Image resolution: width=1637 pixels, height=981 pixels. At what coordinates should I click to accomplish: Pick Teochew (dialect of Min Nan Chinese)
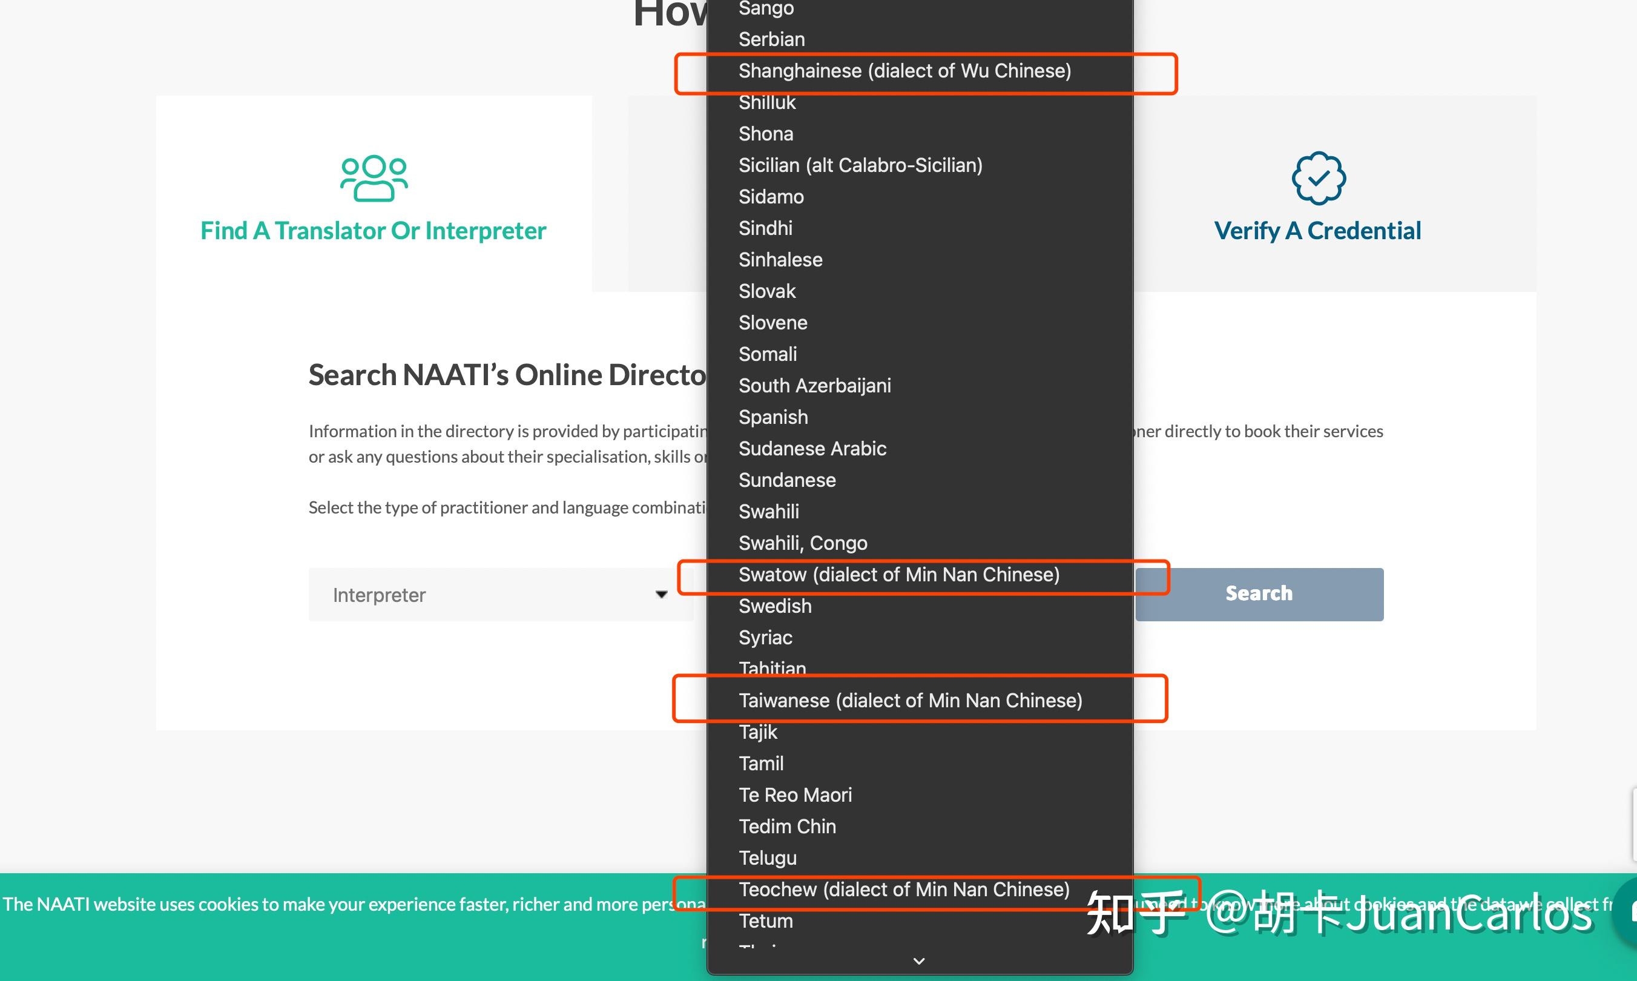[903, 889]
